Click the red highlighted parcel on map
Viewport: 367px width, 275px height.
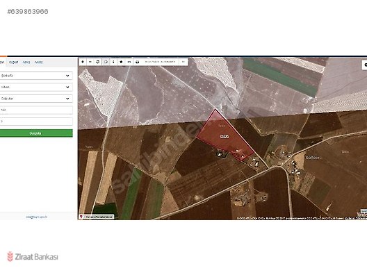[225, 136]
